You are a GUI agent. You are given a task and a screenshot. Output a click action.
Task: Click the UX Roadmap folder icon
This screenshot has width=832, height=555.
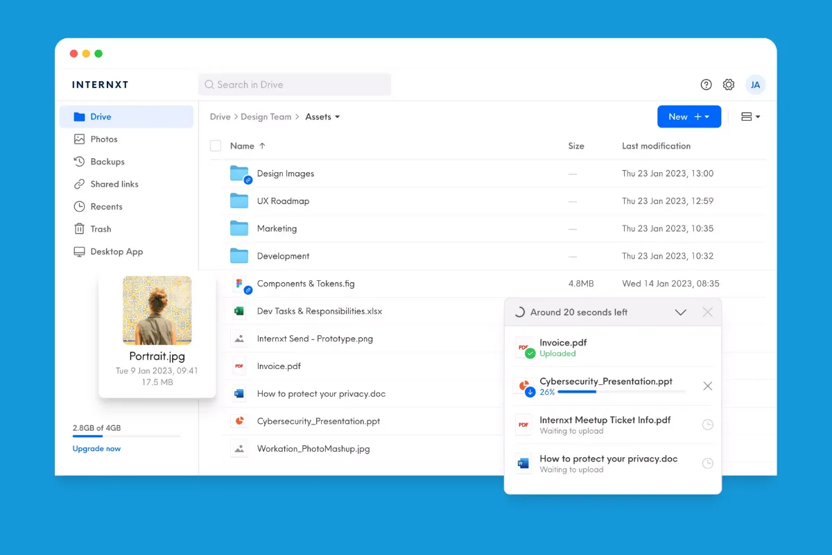pos(239,200)
